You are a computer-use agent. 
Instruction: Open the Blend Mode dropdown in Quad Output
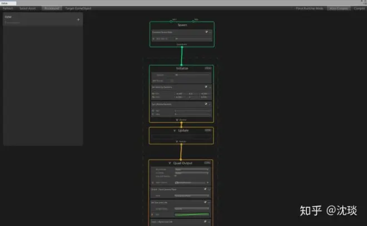[192, 169]
